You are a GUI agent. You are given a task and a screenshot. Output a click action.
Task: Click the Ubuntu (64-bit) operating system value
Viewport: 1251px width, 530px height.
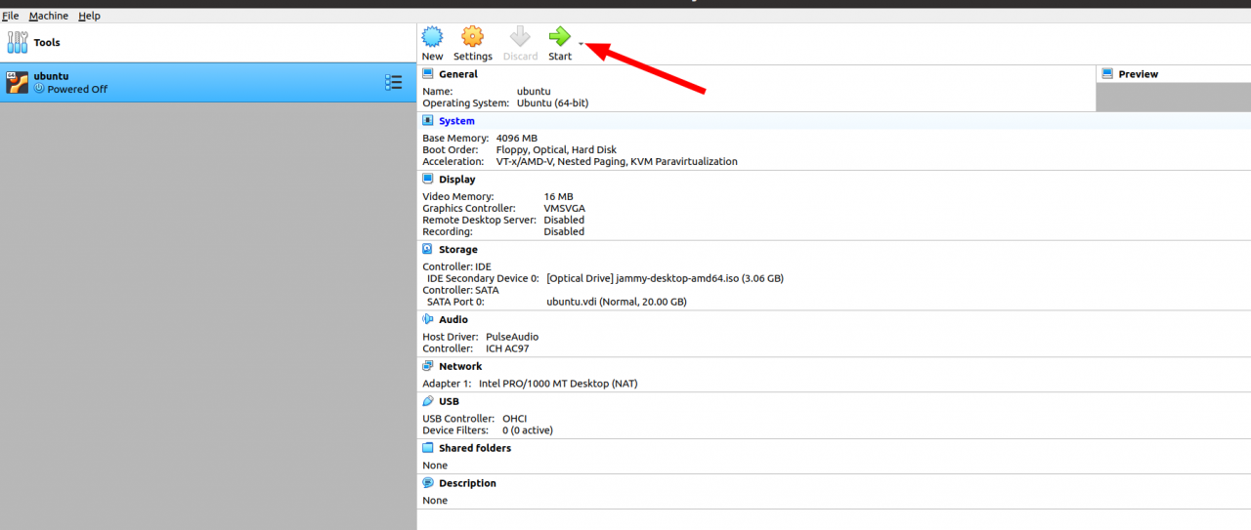pyautogui.click(x=552, y=102)
